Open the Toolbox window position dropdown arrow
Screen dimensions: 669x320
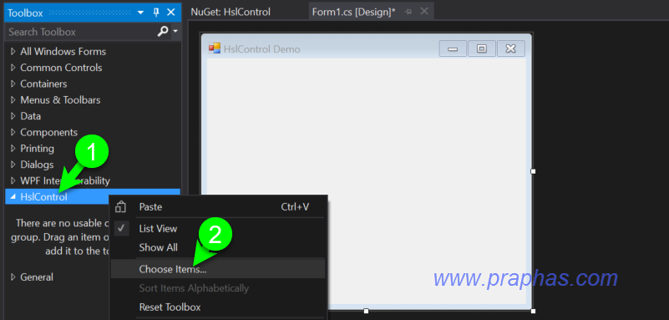click(x=140, y=13)
